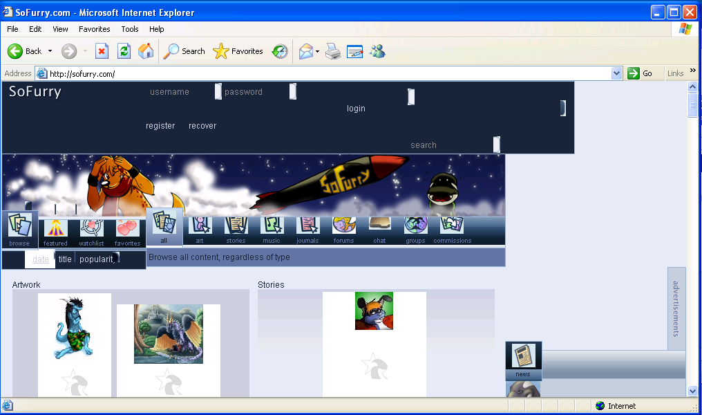Viewport: 702px width, 415px height.
Task: Click the advertisements side tab
Action: point(676,308)
